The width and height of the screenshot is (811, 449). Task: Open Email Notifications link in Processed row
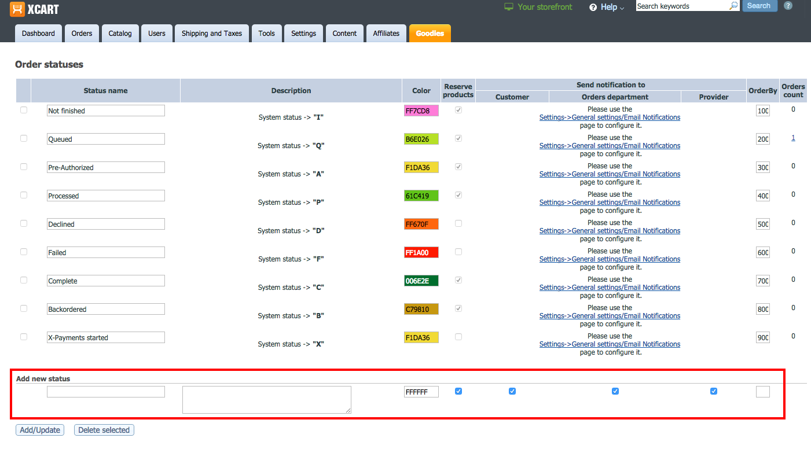[610, 203]
